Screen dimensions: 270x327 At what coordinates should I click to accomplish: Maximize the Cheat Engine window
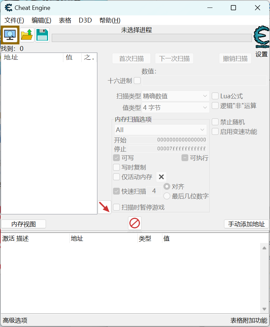pyautogui.click(x=233, y=8)
